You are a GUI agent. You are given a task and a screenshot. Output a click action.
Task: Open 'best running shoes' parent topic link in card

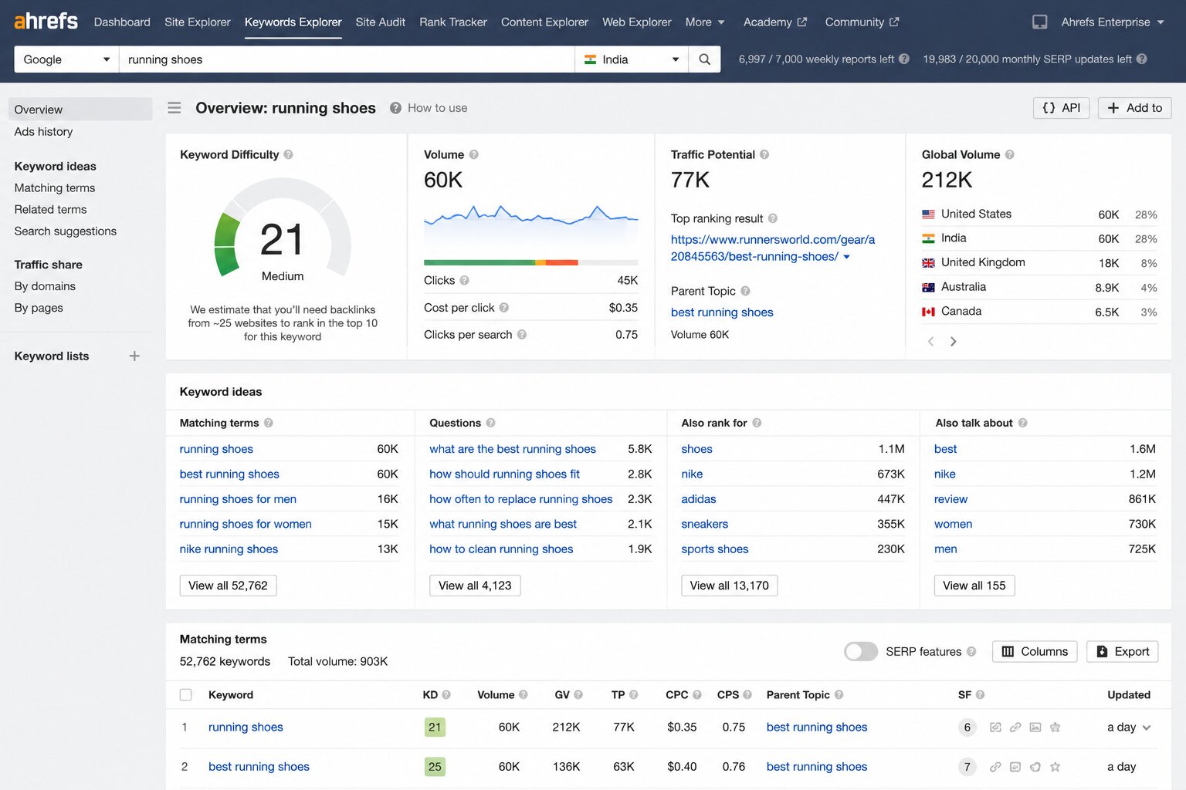click(722, 312)
